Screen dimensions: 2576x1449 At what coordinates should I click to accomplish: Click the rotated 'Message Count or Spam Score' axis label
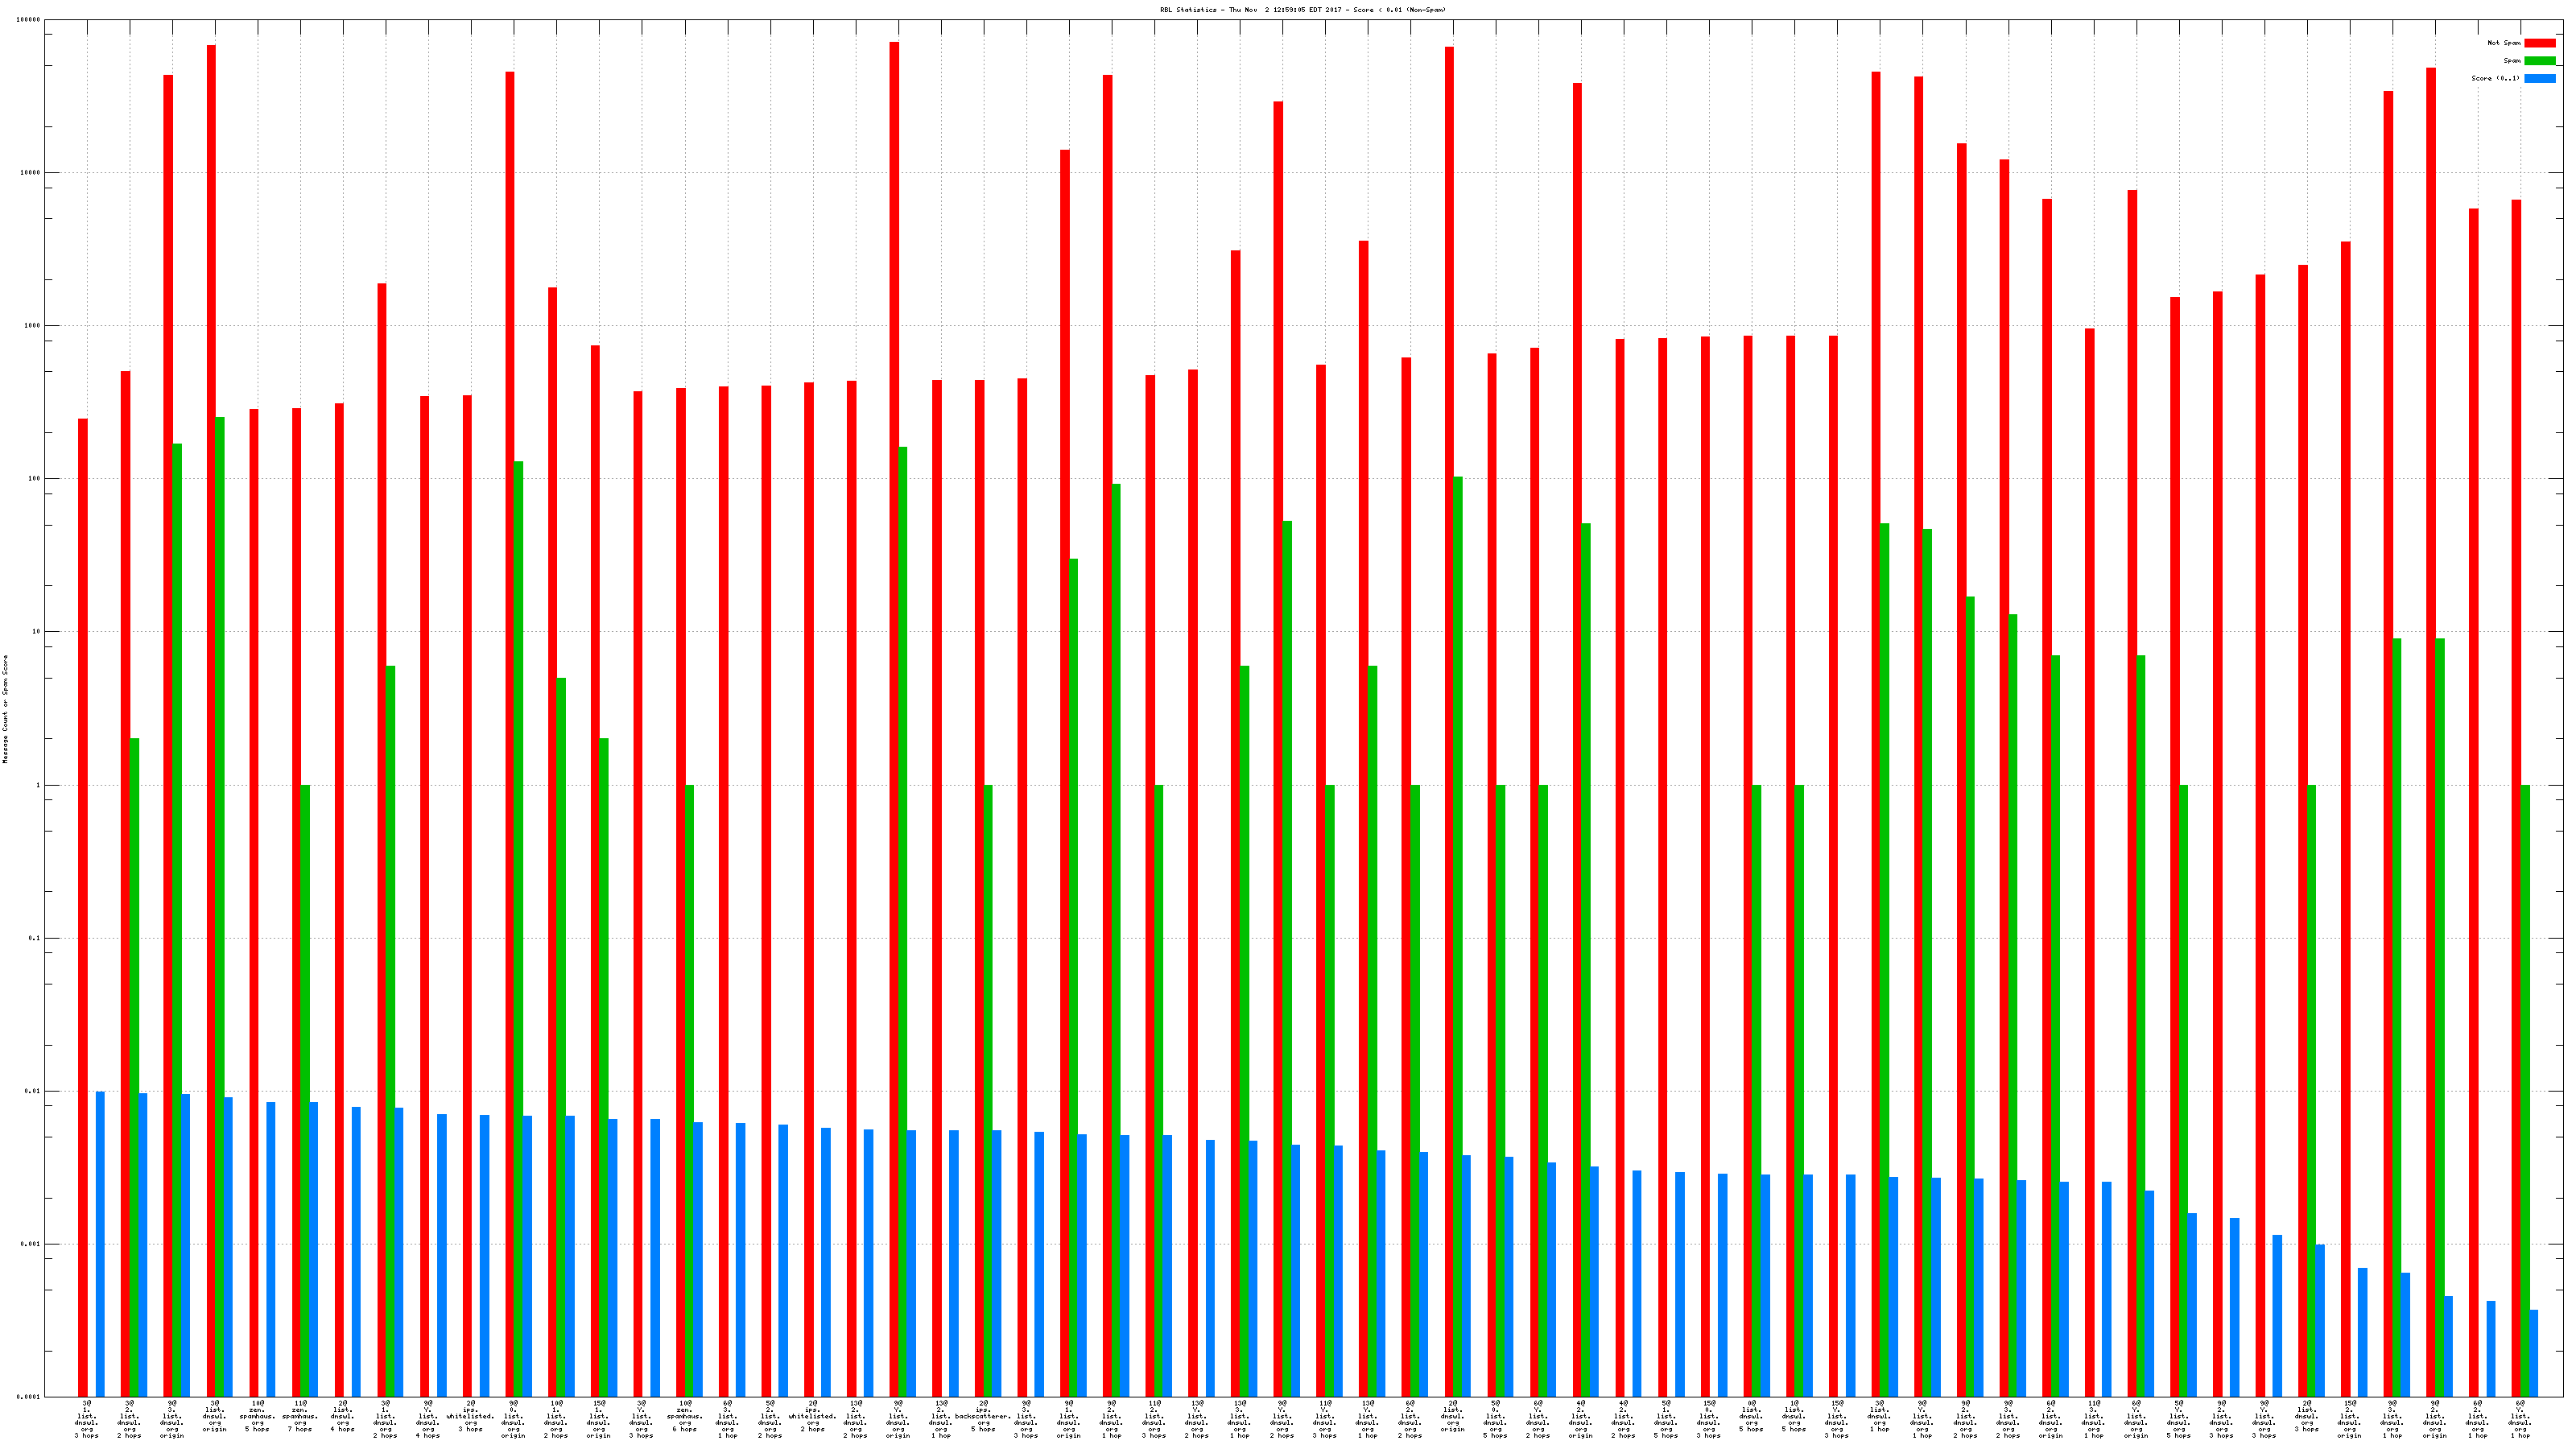tap(5, 709)
